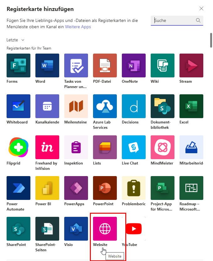Choose the MindMeister app tile
This screenshot has height=261, width=213.
pos(162,147)
